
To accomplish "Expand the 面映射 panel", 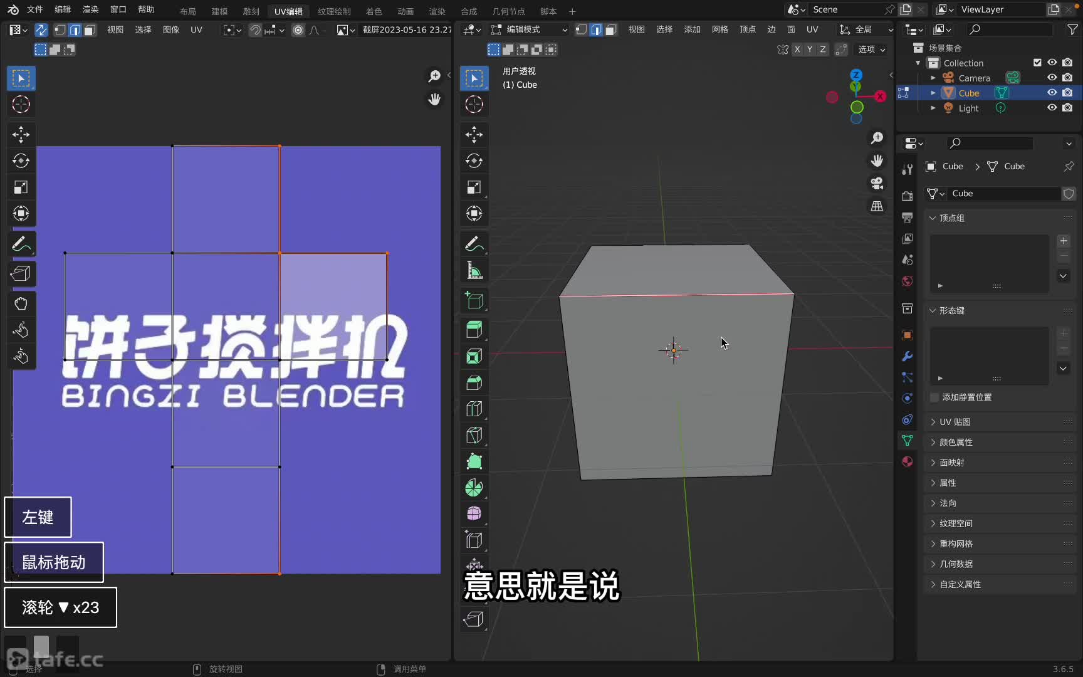I will pos(952,463).
